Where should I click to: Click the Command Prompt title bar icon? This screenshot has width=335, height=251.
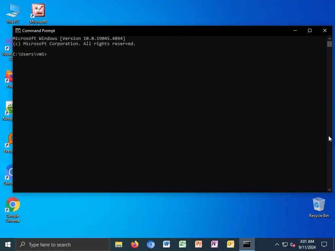pos(18,31)
